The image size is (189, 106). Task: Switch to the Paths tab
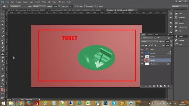[157, 35]
